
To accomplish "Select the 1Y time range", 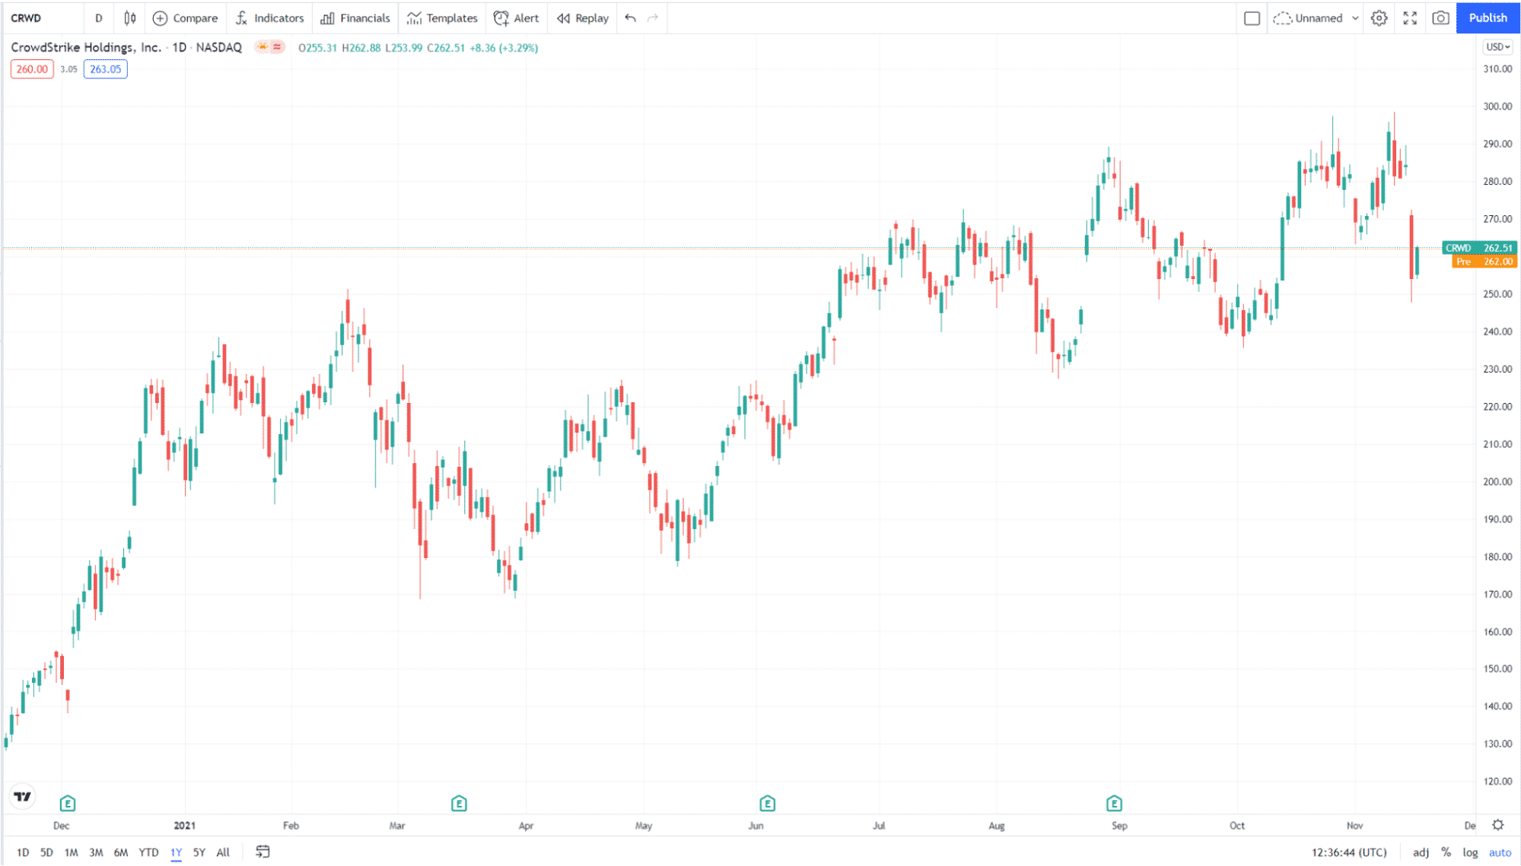I will [176, 852].
